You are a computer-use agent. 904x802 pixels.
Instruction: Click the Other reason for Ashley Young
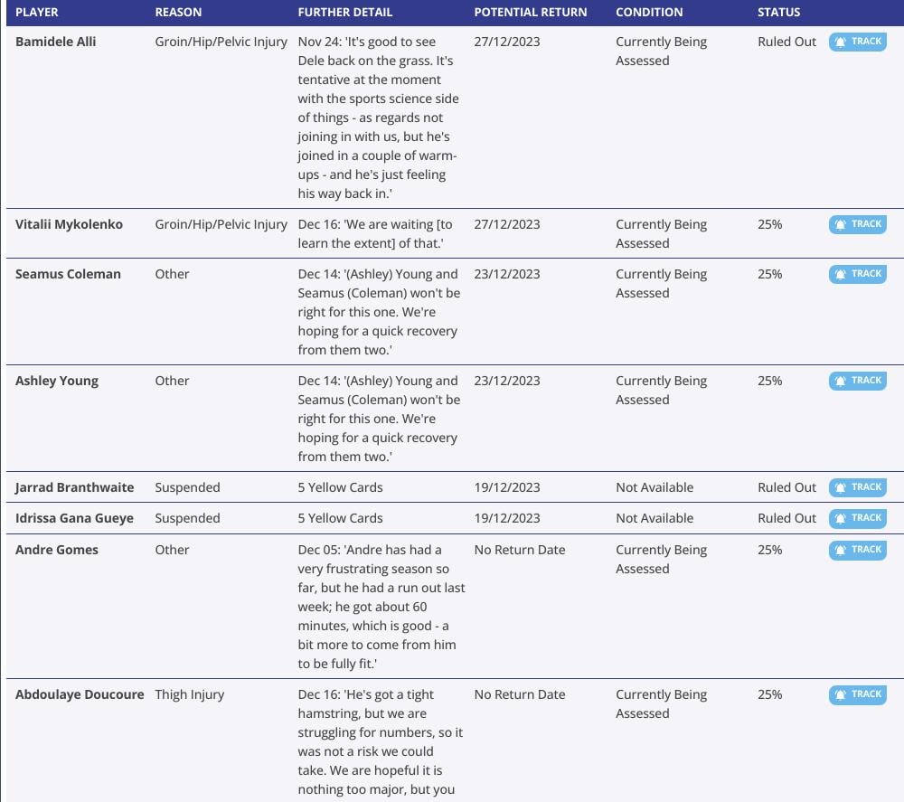(172, 381)
